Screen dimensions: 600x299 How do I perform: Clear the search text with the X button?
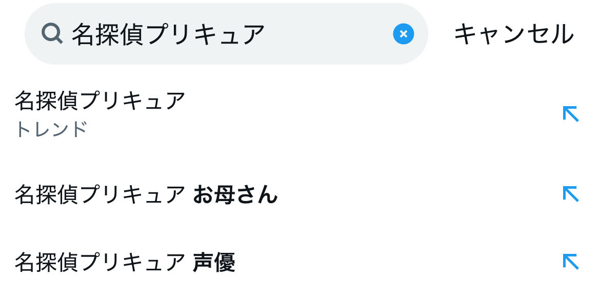tap(403, 34)
